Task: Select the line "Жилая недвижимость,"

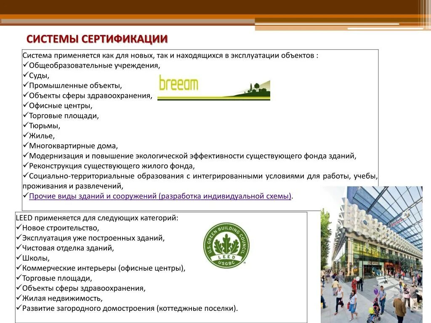Action: 62,299
